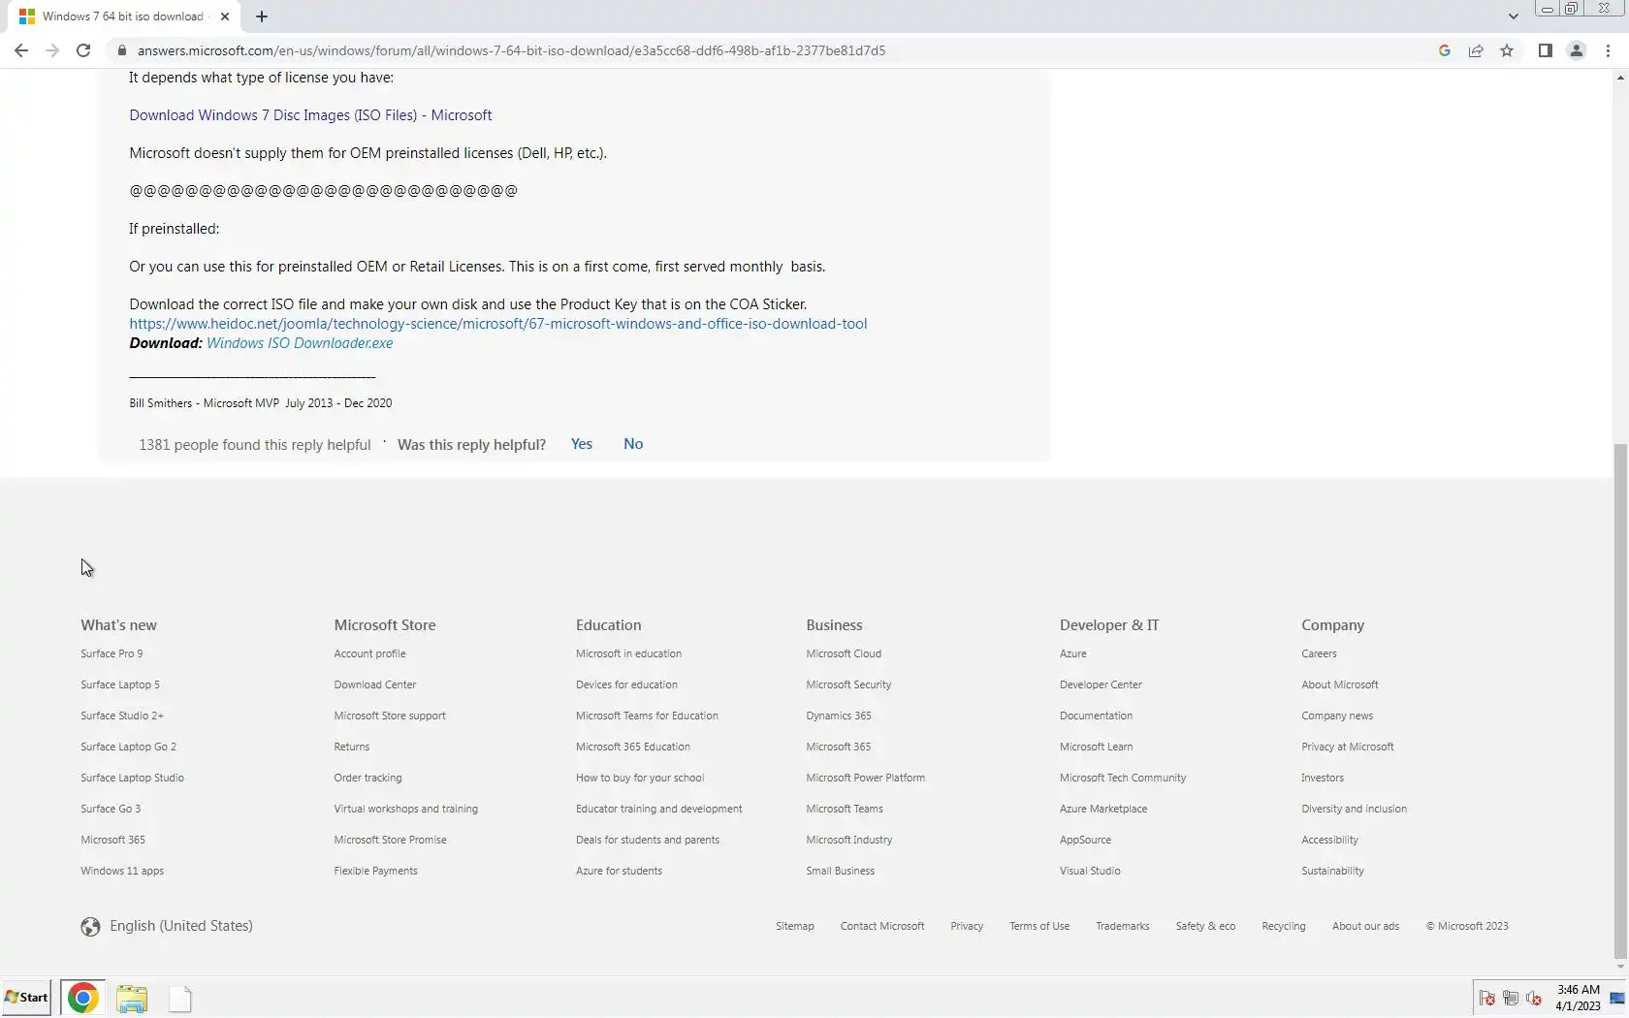Open the network tray icon
Screen dimensions: 1629x1018
click(x=1511, y=999)
